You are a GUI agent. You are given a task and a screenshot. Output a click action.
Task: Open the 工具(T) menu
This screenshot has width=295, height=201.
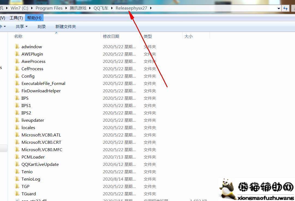coord(16,18)
